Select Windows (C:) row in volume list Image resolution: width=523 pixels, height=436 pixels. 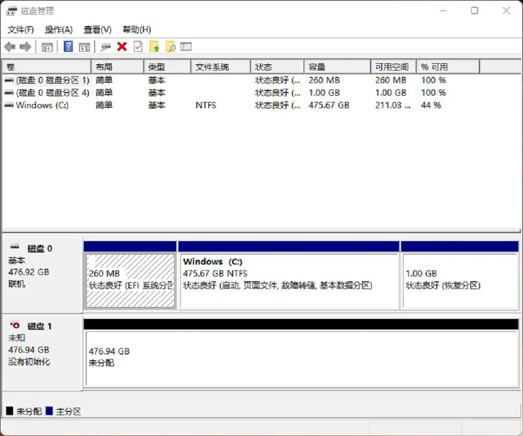[x=42, y=105]
